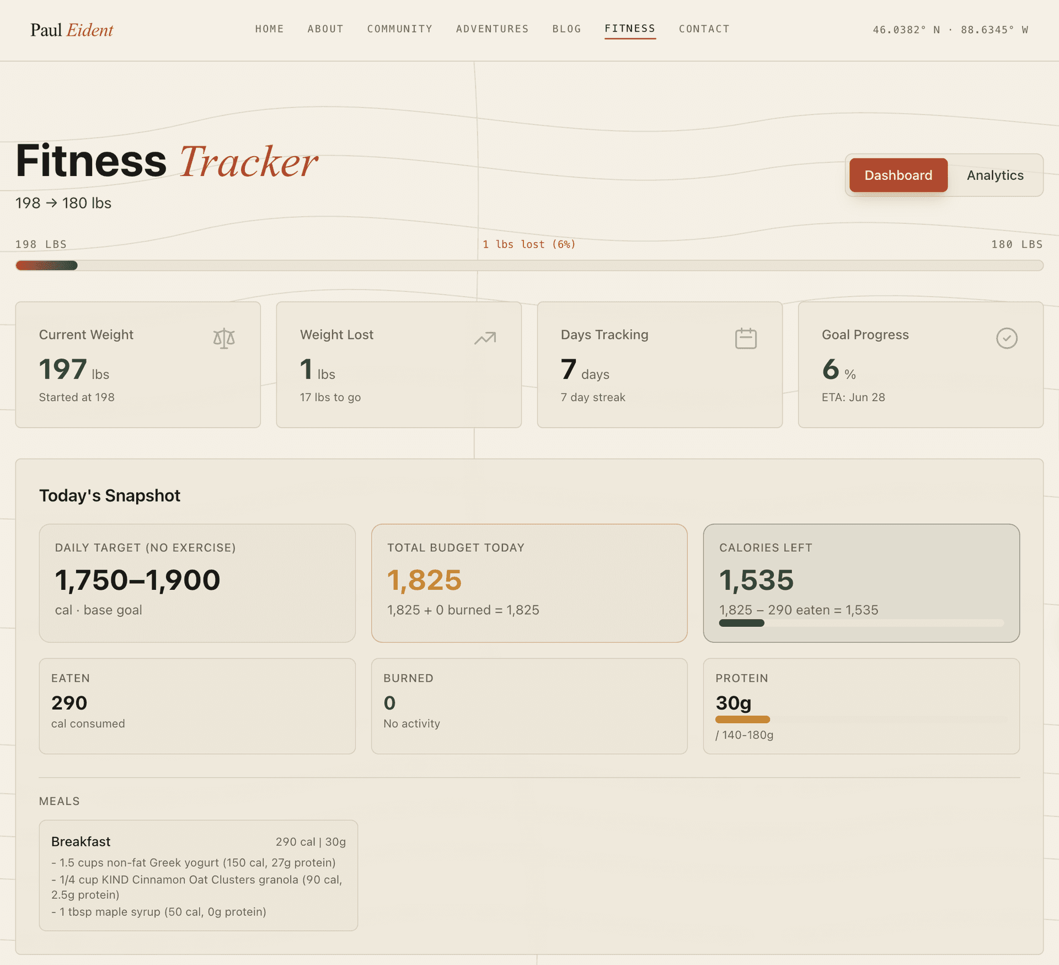Click the scale icon on Current Weight card

(x=223, y=338)
